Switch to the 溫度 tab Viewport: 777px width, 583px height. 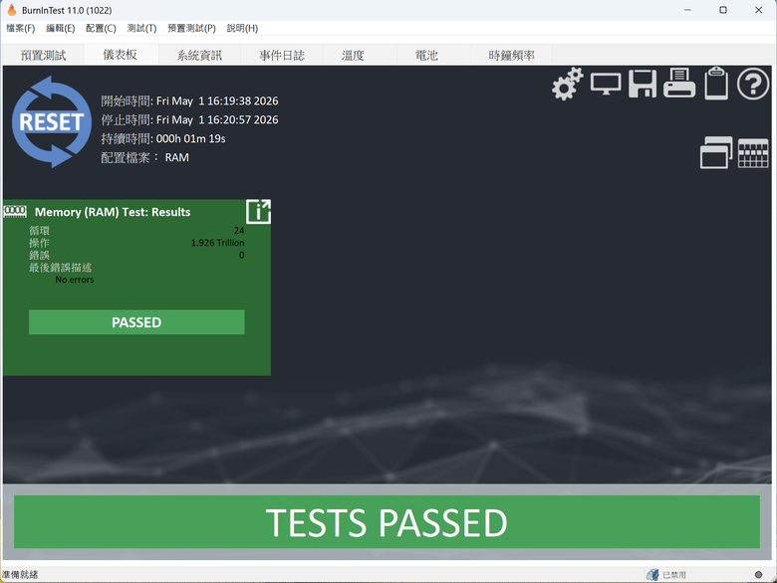353,55
